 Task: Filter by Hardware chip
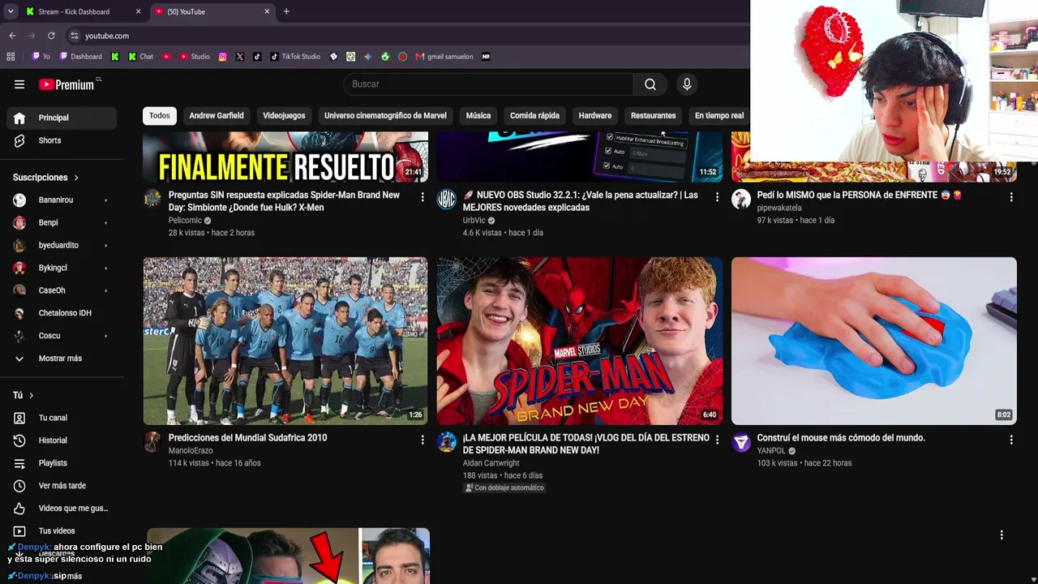click(x=595, y=115)
